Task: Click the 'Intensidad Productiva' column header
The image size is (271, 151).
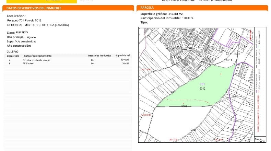Action: (99, 56)
